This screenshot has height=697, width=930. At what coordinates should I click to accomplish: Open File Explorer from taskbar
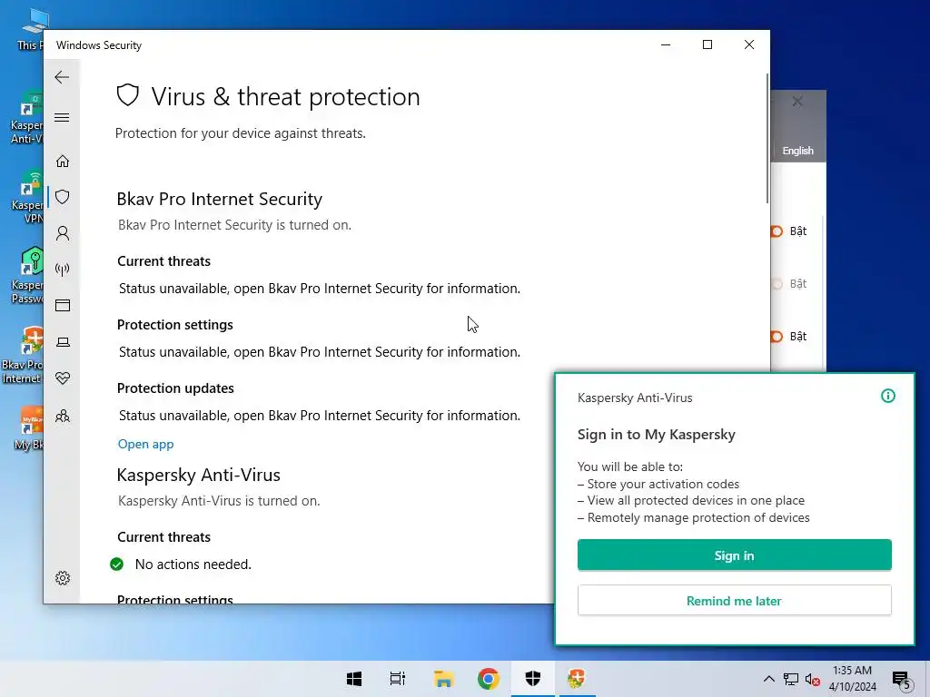click(443, 679)
